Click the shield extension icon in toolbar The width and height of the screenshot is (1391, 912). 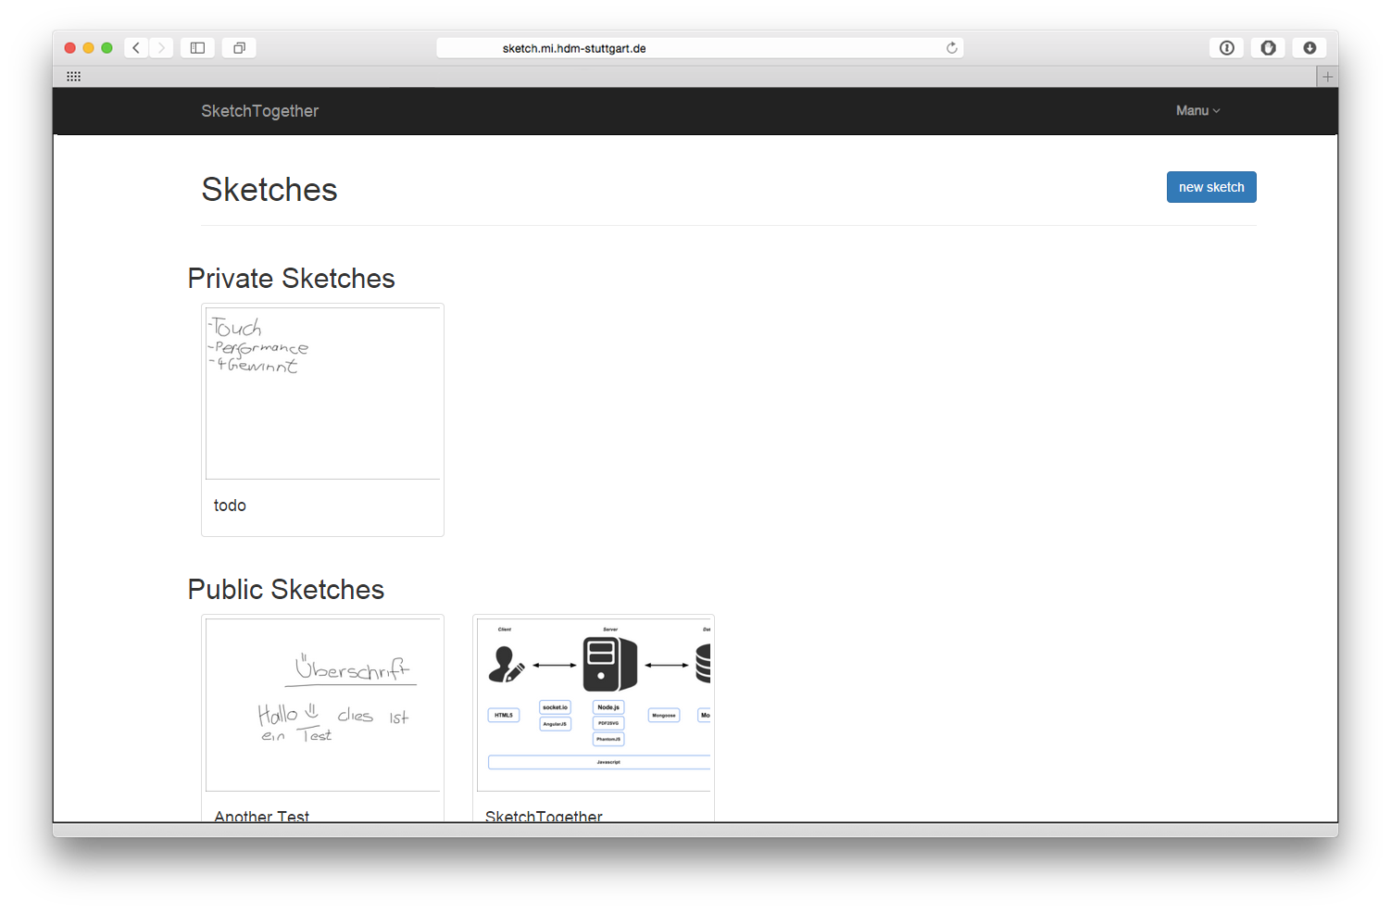(1268, 48)
